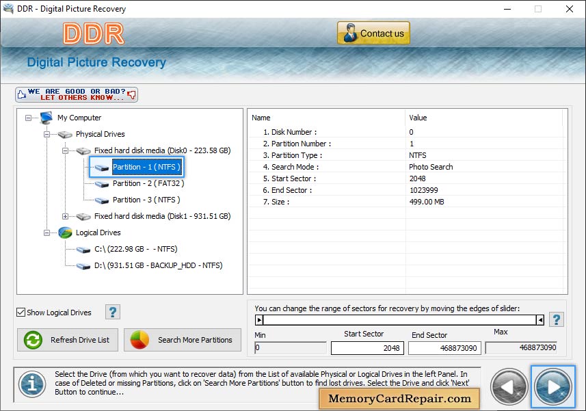Click the 'Photo Search' value cell
The width and height of the screenshot is (586, 411).
(431, 167)
